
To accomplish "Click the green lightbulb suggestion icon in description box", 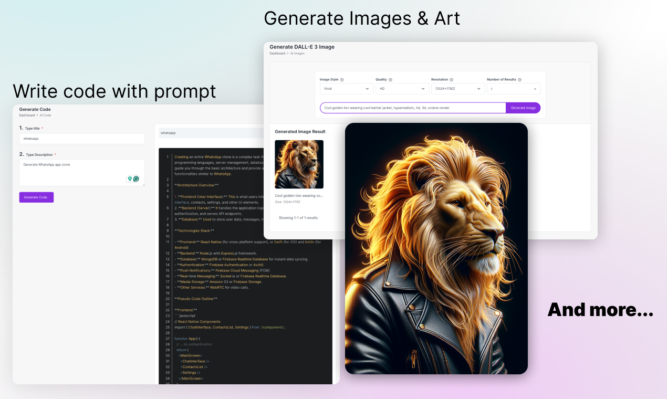I will pyautogui.click(x=130, y=179).
